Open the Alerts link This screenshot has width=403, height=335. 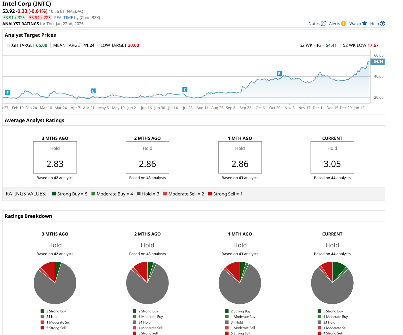coord(334,24)
